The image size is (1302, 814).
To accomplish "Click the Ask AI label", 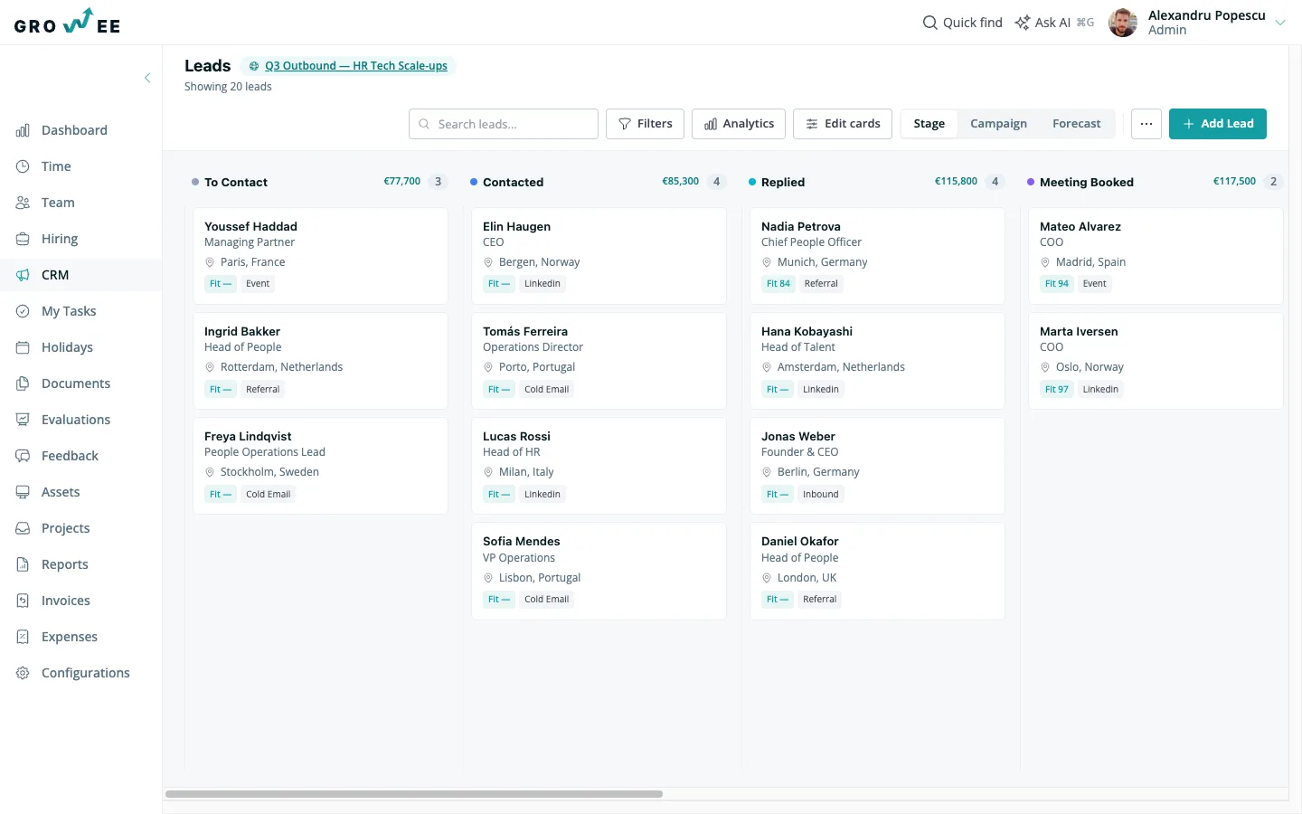I will (x=1052, y=23).
